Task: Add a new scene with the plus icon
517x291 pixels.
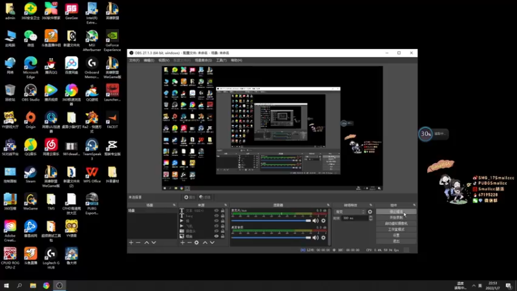Action: click(x=131, y=242)
